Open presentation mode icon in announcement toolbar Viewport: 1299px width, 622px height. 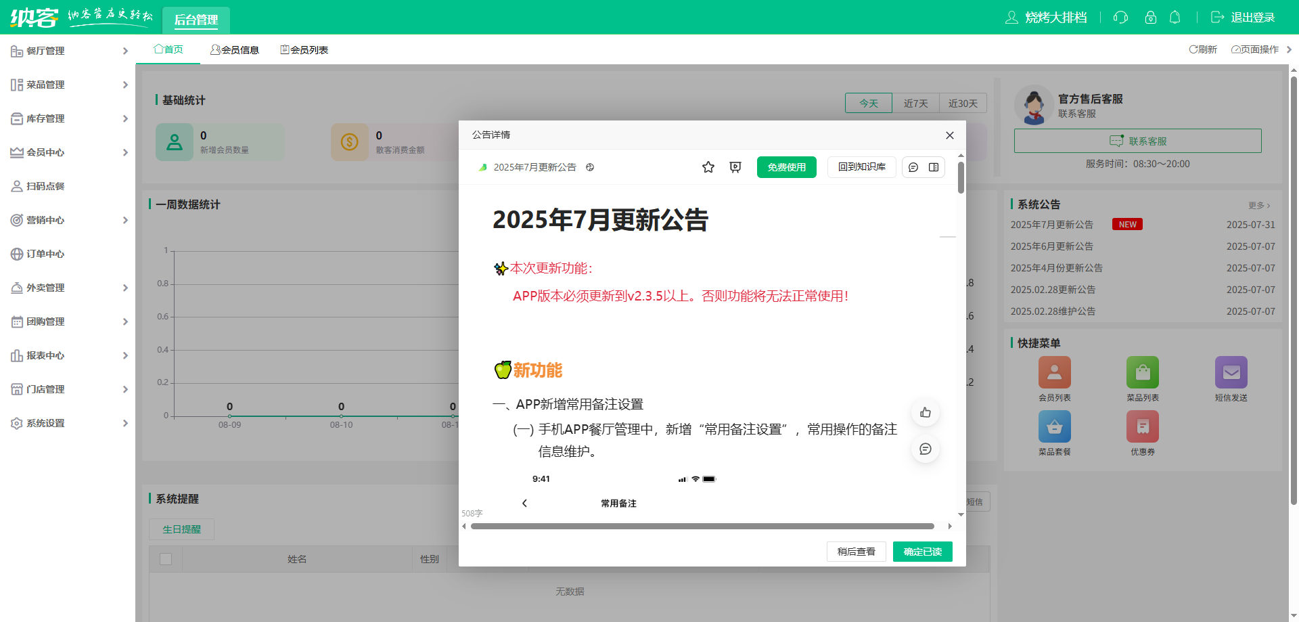735,167
